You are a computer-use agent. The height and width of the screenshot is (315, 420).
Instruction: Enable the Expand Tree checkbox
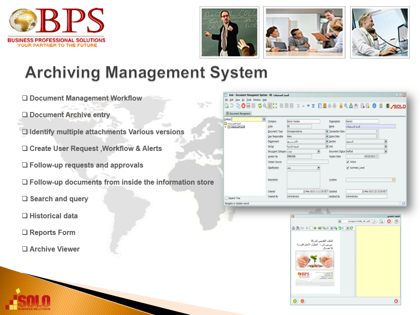pos(226,198)
